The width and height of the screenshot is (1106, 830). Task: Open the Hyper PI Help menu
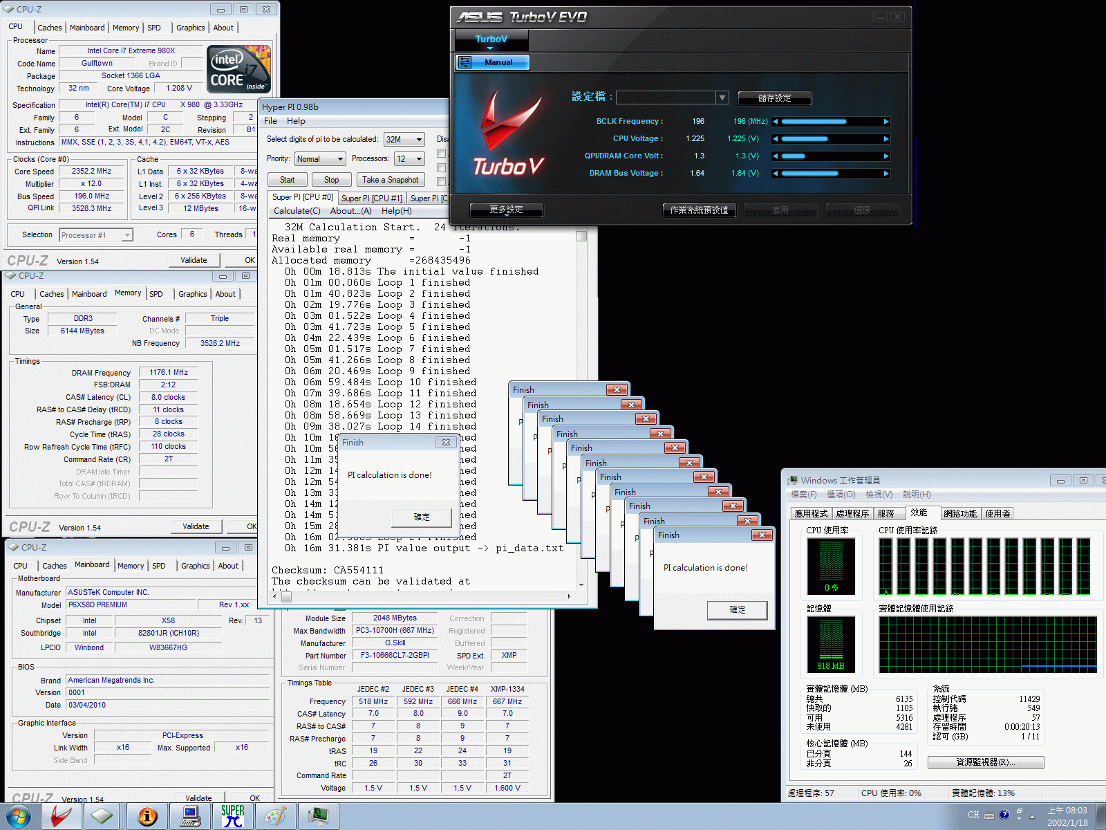296,121
